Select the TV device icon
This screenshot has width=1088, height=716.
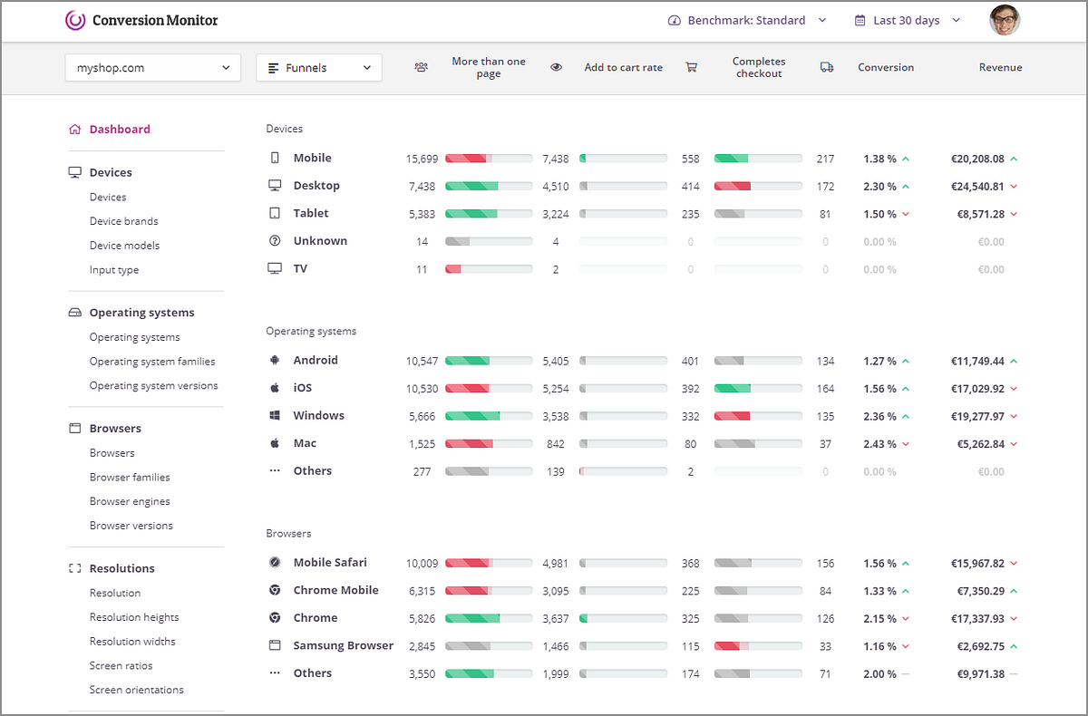point(275,268)
